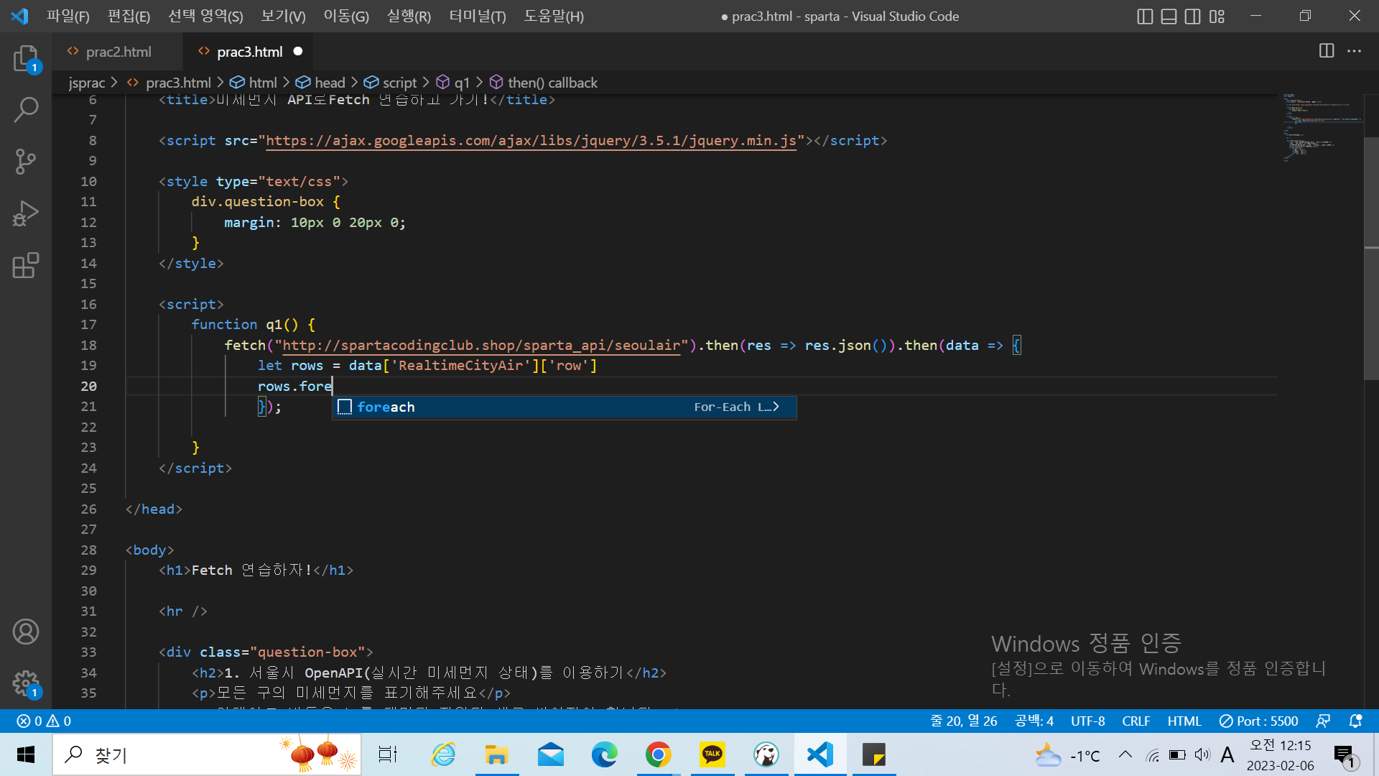Launch Internet Explorer from taskbar
This screenshot has height=776, width=1379.
click(442, 754)
